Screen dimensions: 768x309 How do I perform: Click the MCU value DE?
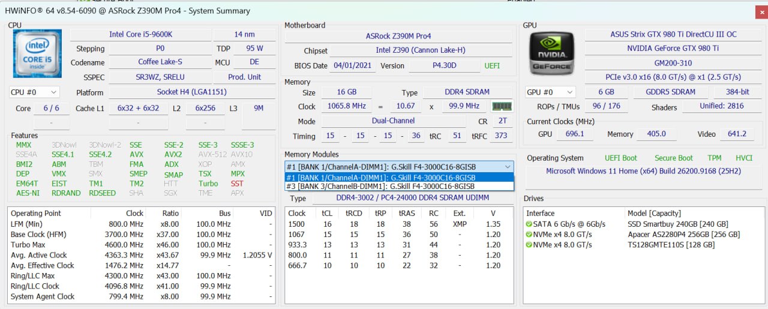(x=254, y=62)
